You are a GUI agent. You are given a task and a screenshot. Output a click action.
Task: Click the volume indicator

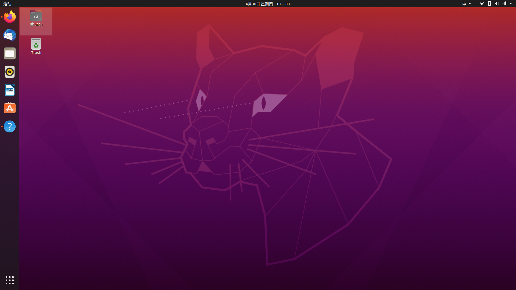pyautogui.click(x=497, y=4)
